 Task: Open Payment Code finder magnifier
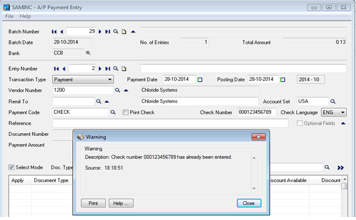pyautogui.click(x=113, y=112)
